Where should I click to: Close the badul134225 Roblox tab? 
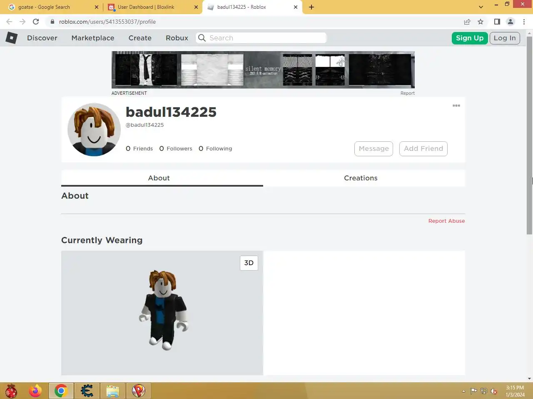coord(296,7)
